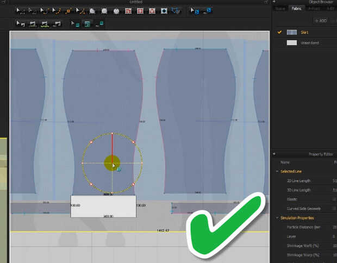Collapse the Simulation Properties section
Screen dimensions: 337x263
click(277, 218)
